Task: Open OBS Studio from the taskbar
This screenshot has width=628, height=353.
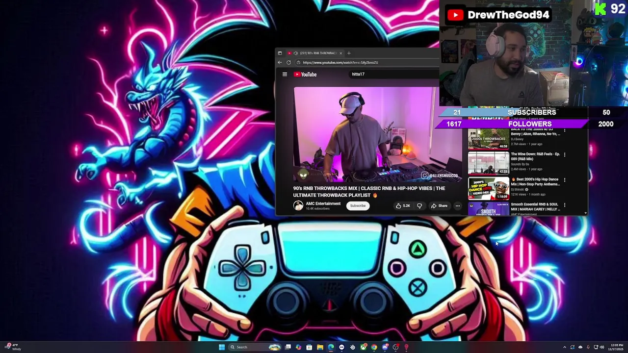Action: pyautogui.click(x=395, y=347)
